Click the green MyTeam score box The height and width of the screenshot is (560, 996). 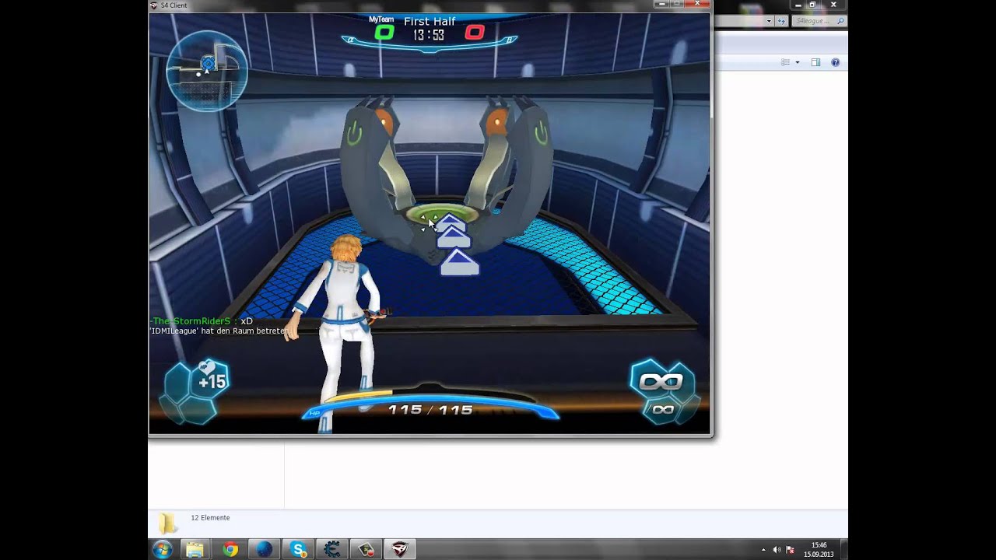click(x=384, y=33)
